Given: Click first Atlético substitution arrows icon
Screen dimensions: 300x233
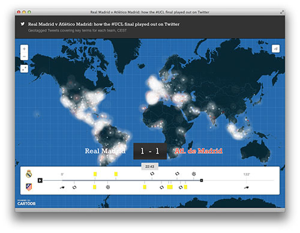Looking at the screenshot, I should point(74,187).
